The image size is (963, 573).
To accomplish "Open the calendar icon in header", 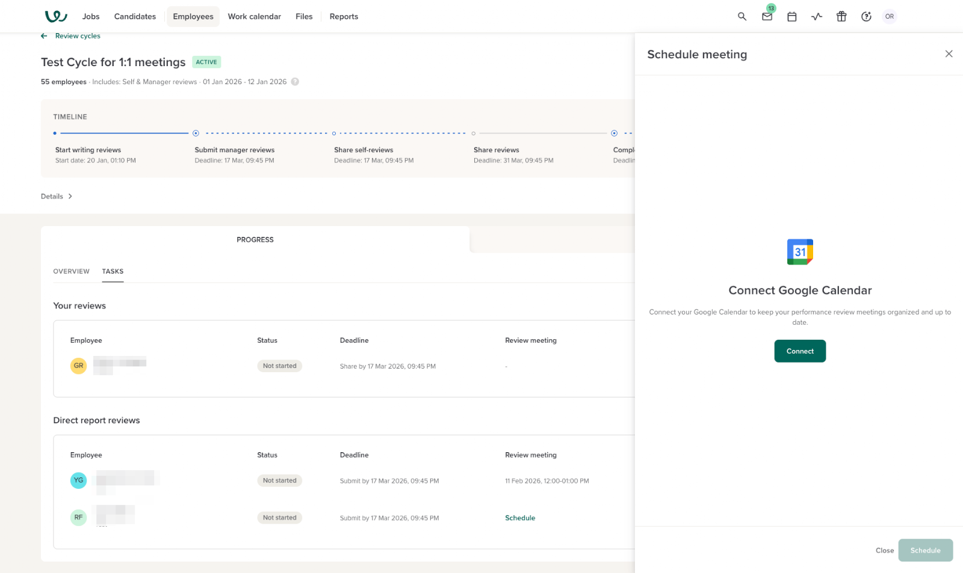I will coord(792,17).
